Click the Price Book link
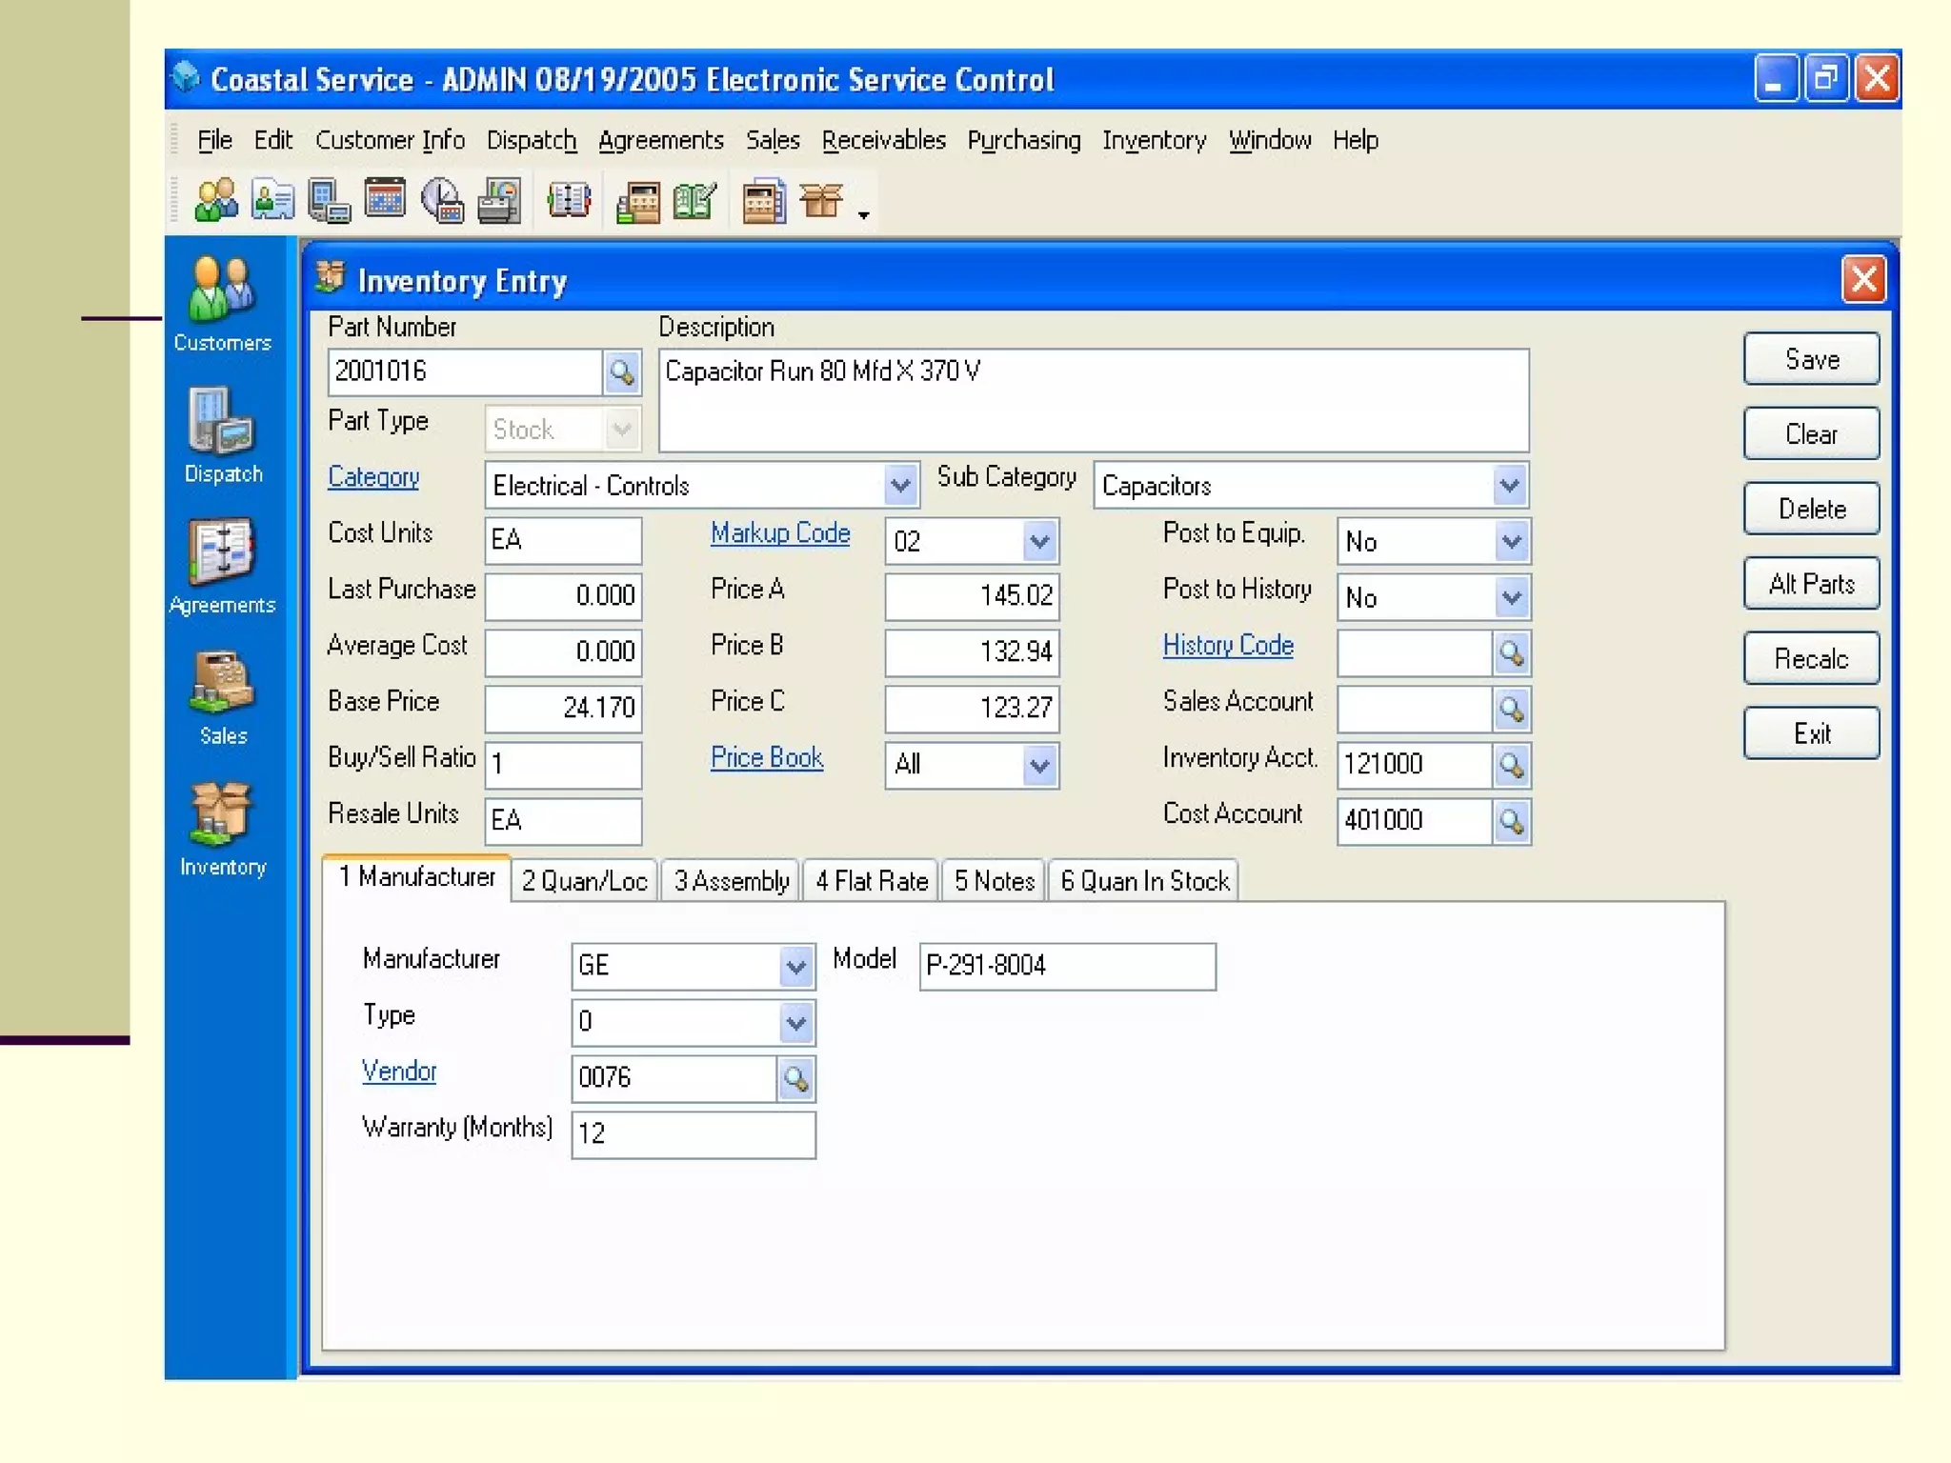The image size is (1951, 1463). coord(766,757)
